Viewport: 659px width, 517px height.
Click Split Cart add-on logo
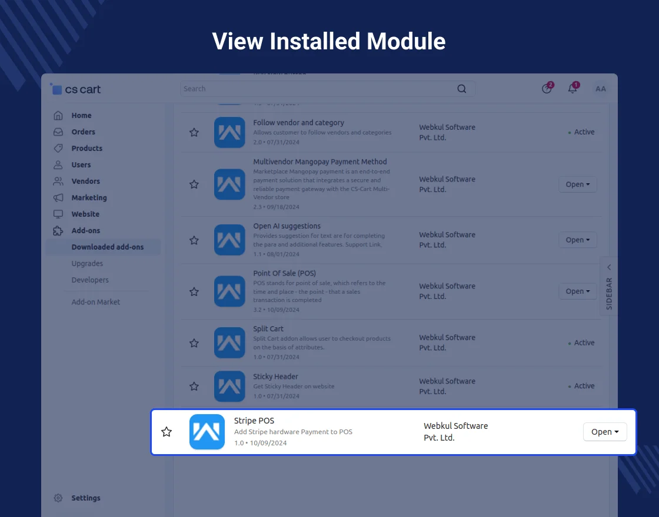click(x=229, y=343)
